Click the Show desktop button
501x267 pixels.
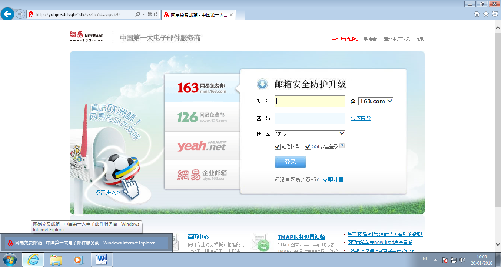498,260
